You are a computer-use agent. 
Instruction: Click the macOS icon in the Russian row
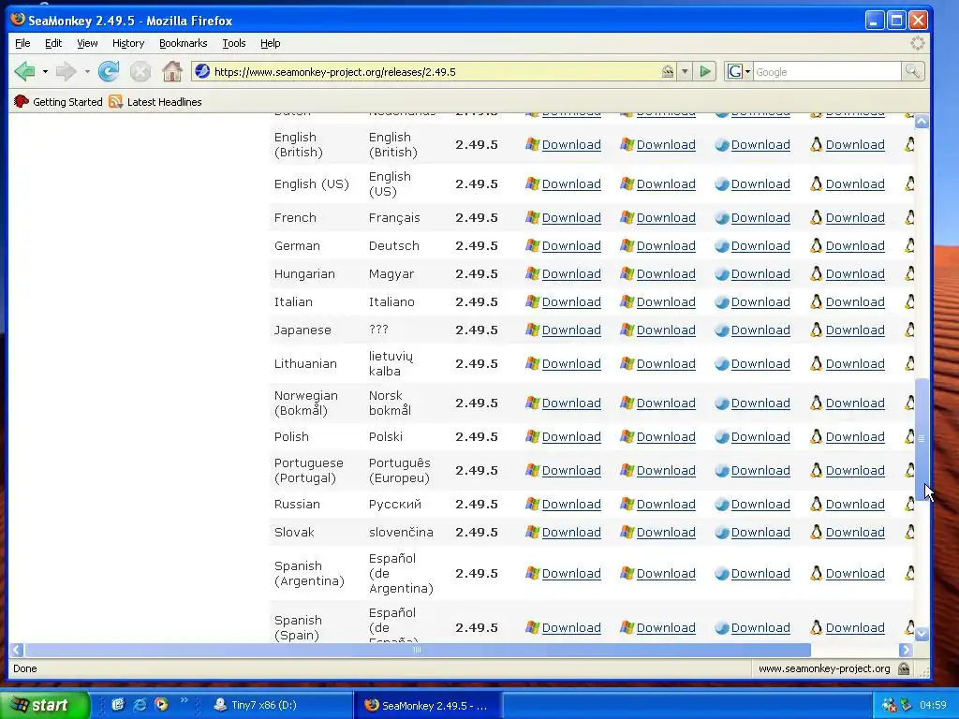click(x=722, y=504)
